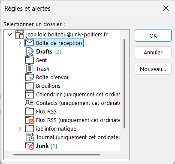Screen dimensions: 175x164
Task: Expand the Boîte de réception folder
Action: point(20,43)
